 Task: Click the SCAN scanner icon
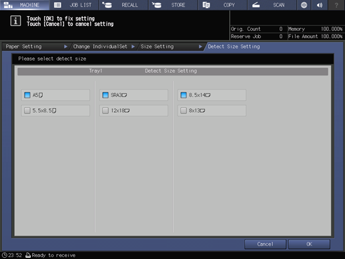tap(256, 5)
